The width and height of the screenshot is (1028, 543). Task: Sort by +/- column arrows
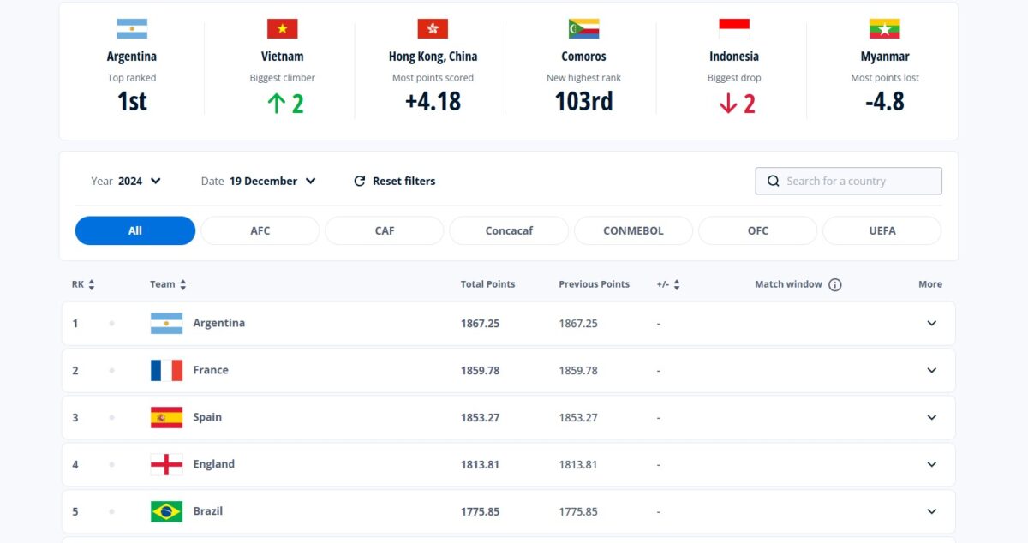coord(677,284)
